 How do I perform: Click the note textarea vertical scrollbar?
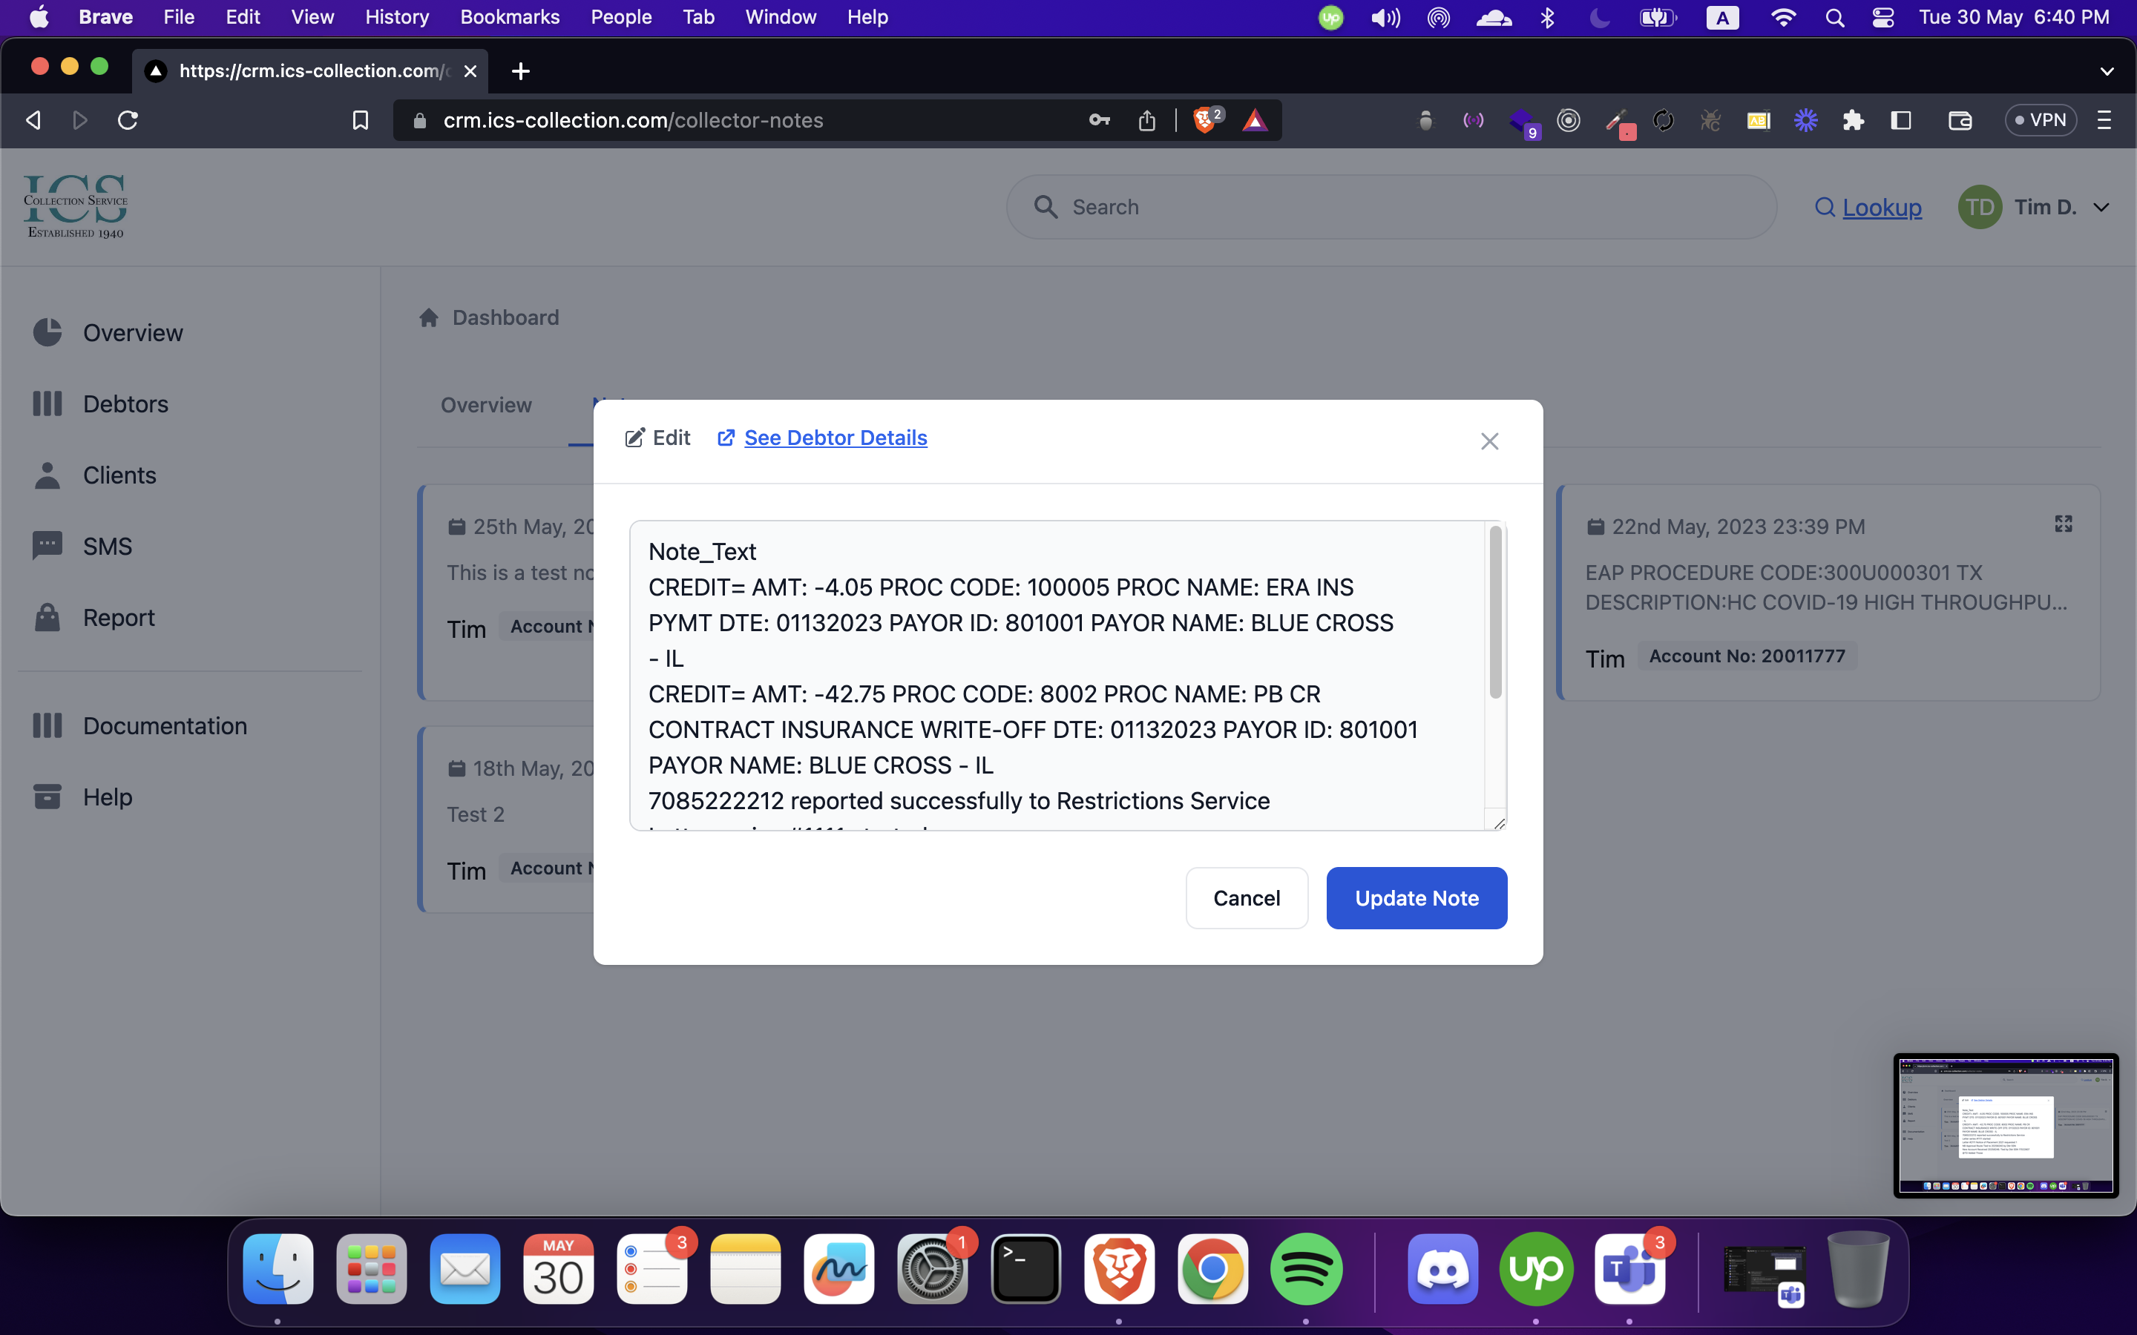[x=1494, y=613]
